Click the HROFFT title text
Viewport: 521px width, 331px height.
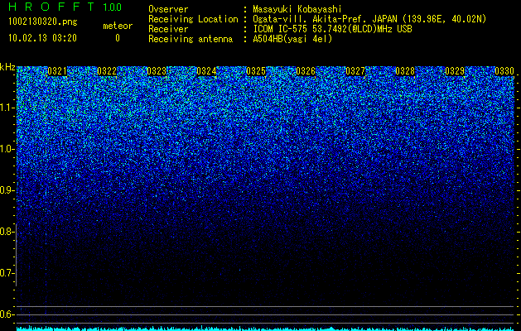(x=52, y=7)
